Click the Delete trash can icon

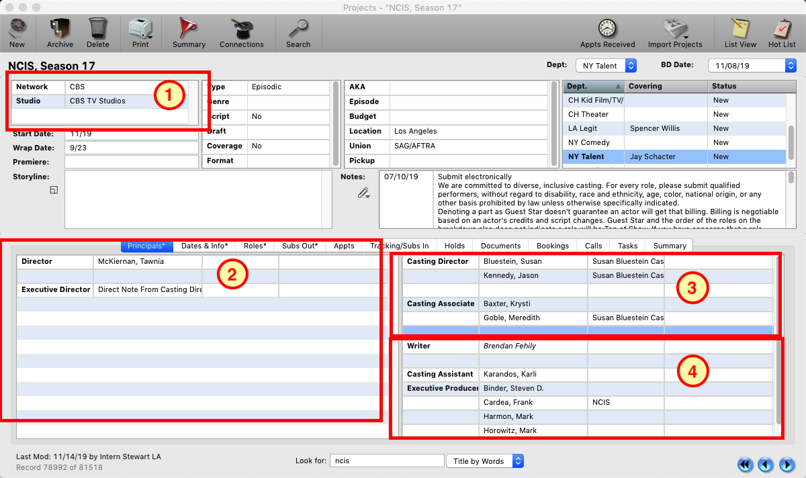[98, 28]
